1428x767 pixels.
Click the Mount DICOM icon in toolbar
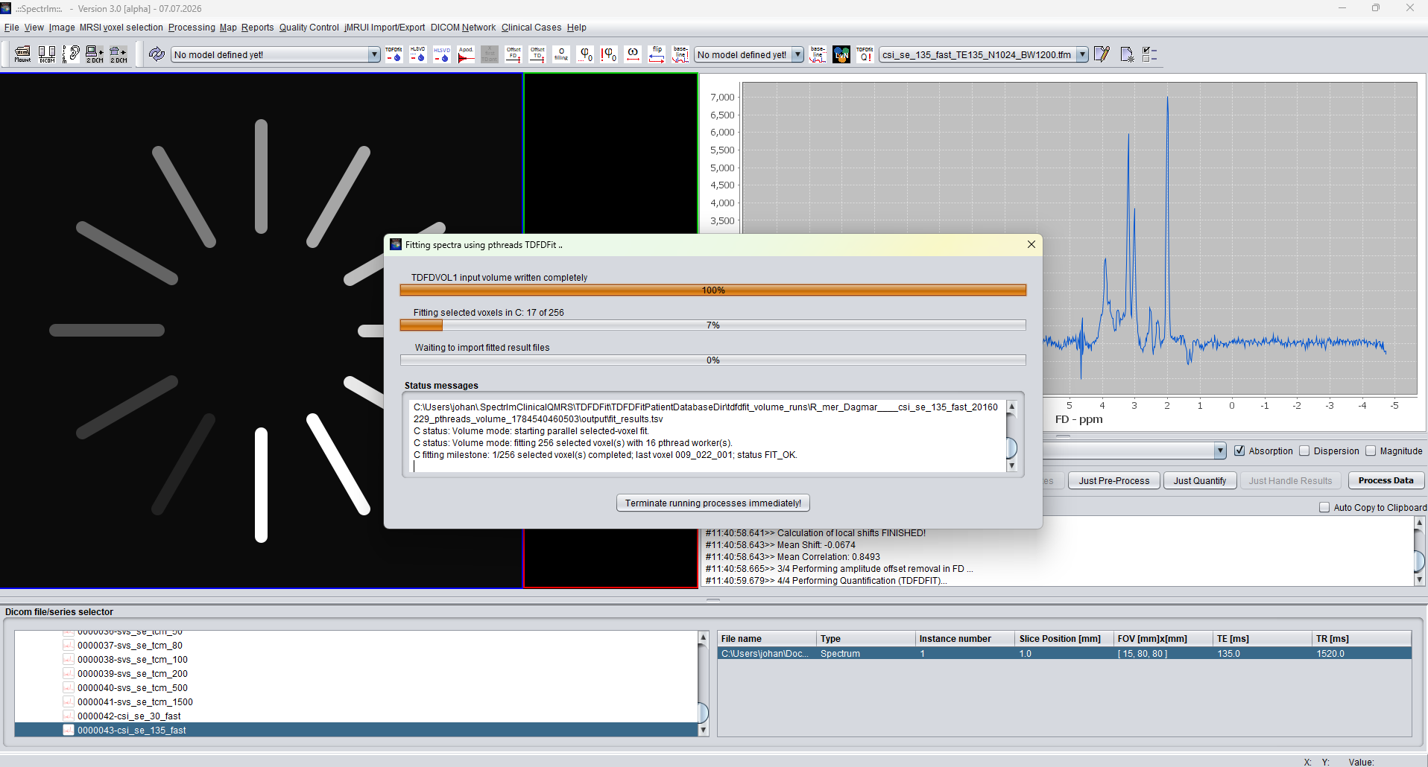(22, 54)
